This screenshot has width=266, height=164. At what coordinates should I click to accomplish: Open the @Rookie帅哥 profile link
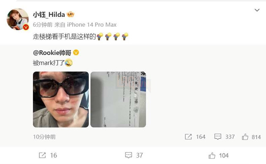click(x=52, y=53)
